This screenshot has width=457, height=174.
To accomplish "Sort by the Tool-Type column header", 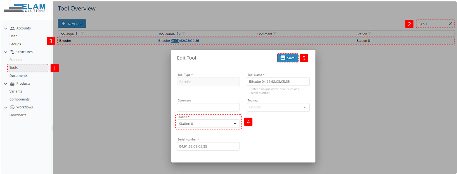I will click(x=67, y=34).
